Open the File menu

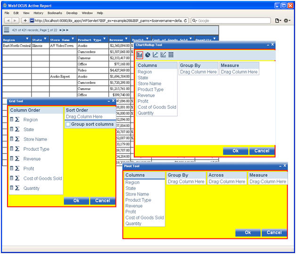pyautogui.click(x=7, y=13)
